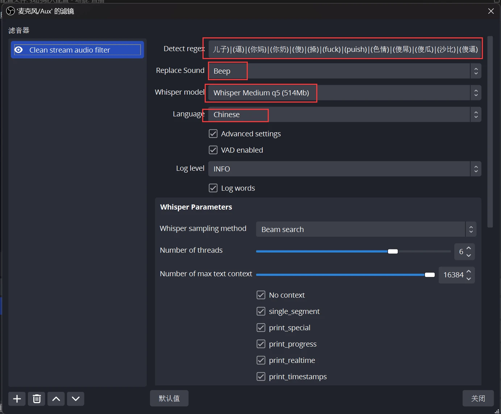Toggle the Log words checkbox
501x414 pixels.
click(213, 188)
